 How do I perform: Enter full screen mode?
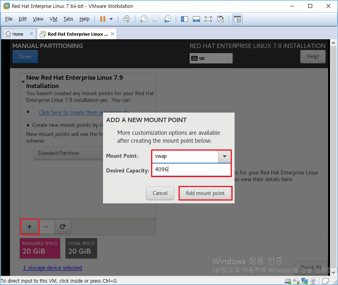(208, 19)
